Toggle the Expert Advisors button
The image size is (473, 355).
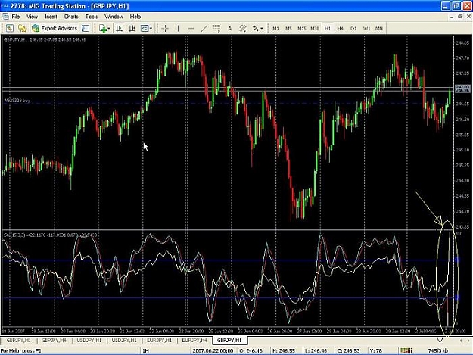[54, 28]
